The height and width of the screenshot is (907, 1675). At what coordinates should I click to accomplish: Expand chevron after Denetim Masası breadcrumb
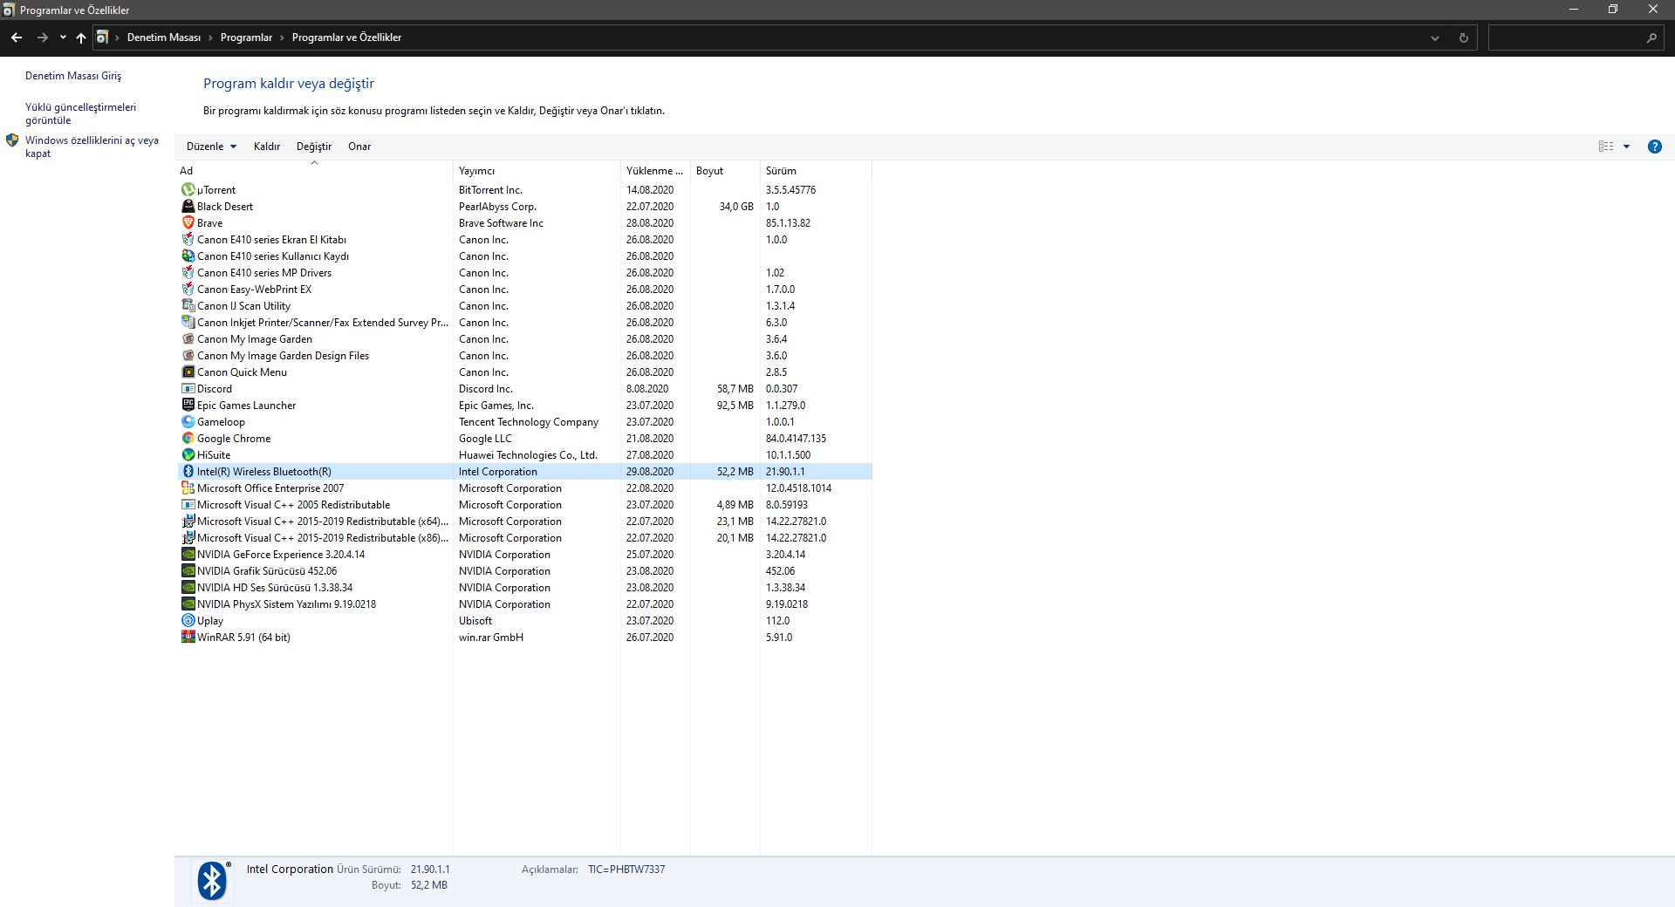pos(210,38)
